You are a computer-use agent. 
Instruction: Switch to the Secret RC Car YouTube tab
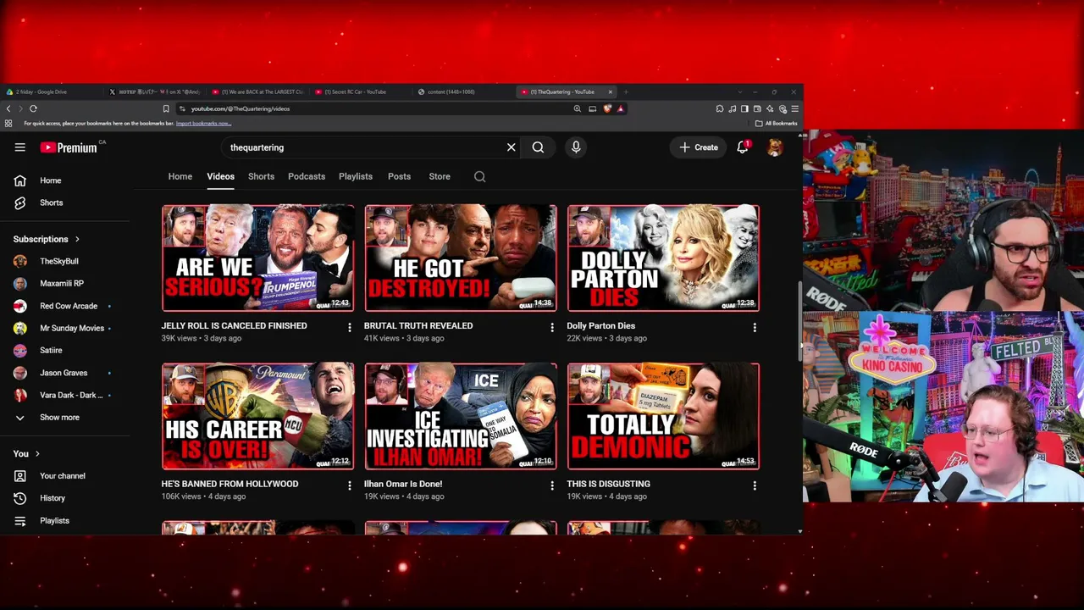point(362,91)
